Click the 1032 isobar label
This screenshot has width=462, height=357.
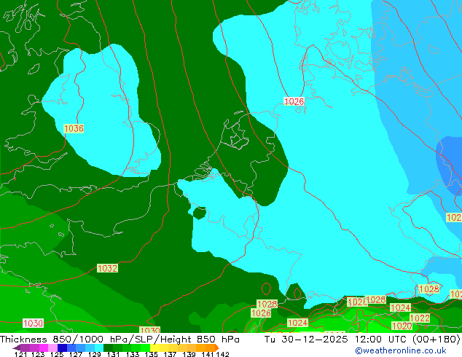pyautogui.click(x=107, y=268)
